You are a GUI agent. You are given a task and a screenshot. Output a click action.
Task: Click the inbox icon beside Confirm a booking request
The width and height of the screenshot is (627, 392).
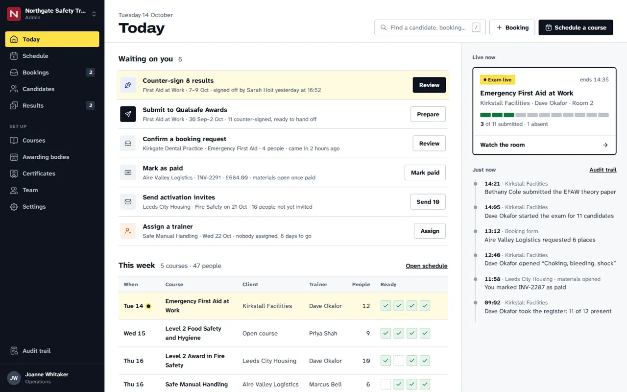point(128,144)
